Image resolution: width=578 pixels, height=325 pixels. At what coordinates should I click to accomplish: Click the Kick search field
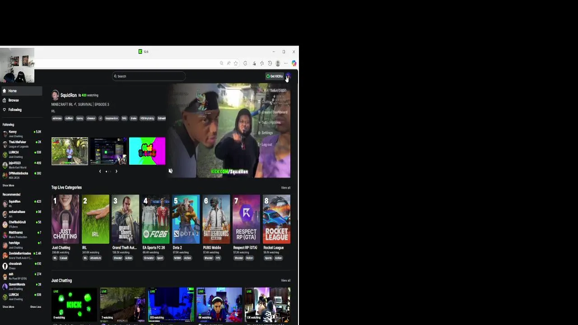[149, 76]
